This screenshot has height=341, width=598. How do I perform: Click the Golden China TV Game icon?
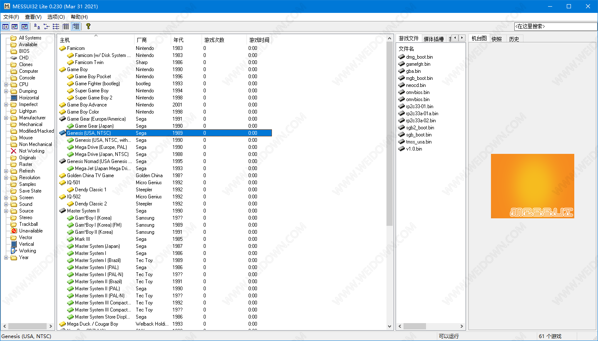pos(62,175)
